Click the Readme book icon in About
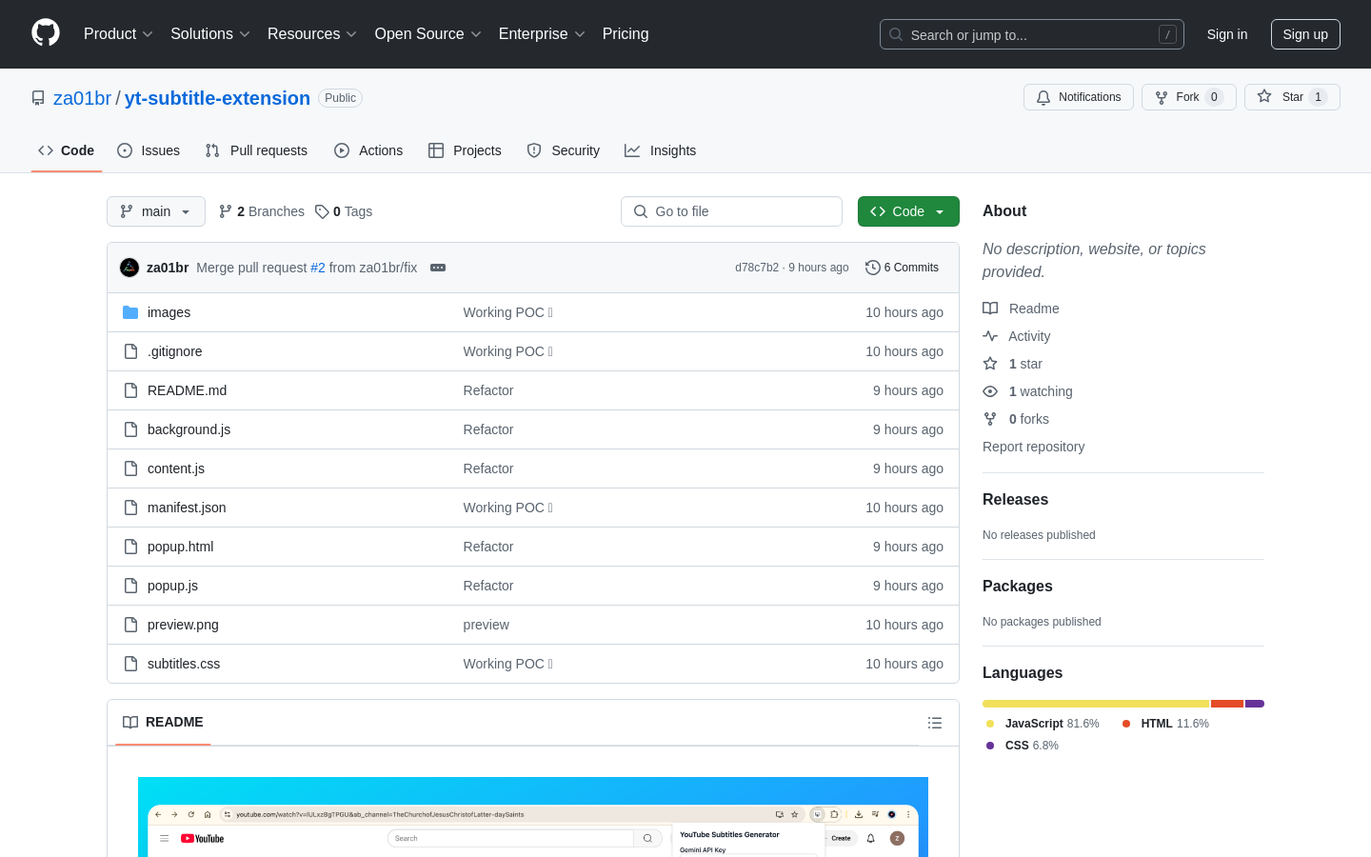The image size is (1371, 857). 990,309
